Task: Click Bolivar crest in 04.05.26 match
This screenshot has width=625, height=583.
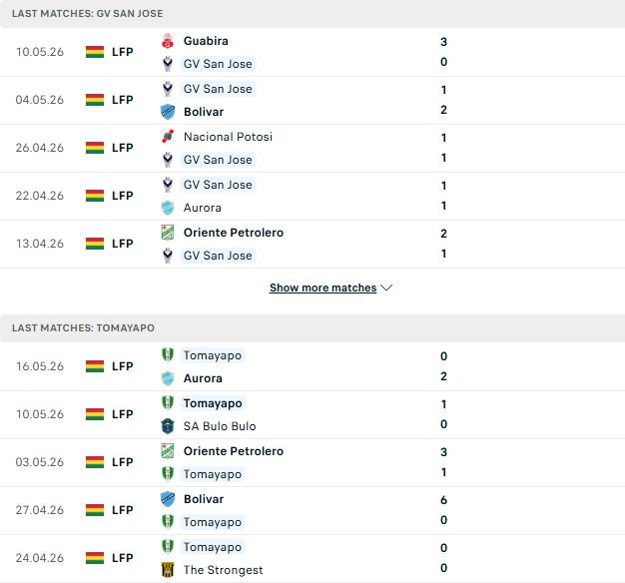Action: click(168, 112)
